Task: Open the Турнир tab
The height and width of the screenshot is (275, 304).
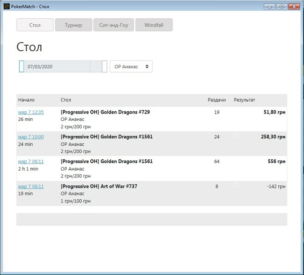Action: pyautogui.click(x=73, y=25)
